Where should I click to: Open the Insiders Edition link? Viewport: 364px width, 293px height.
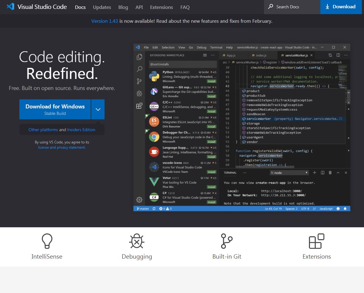click(x=81, y=130)
